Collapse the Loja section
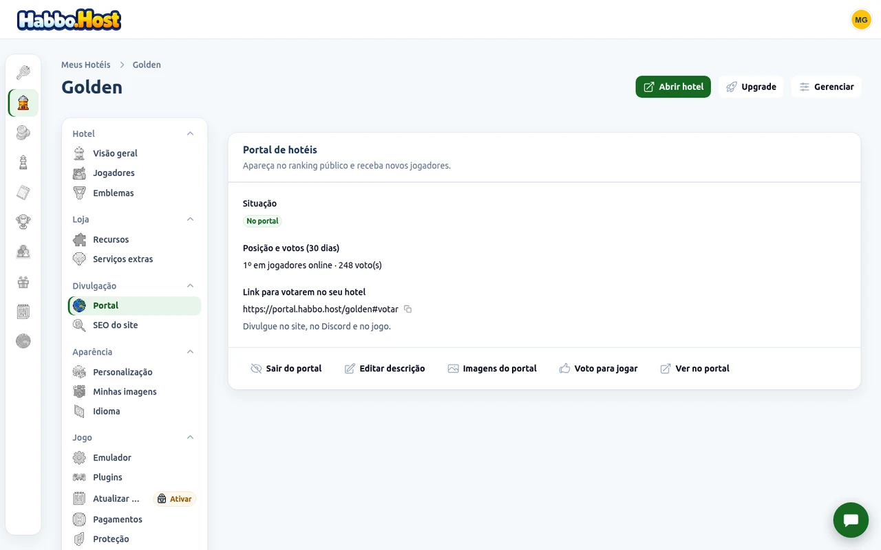The width and height of the screenshot is (881, 550). pyautogui.click(x=191, y=219)
